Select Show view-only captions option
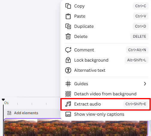Viewport: 151px width, 136px height. [x=106, y=114]
